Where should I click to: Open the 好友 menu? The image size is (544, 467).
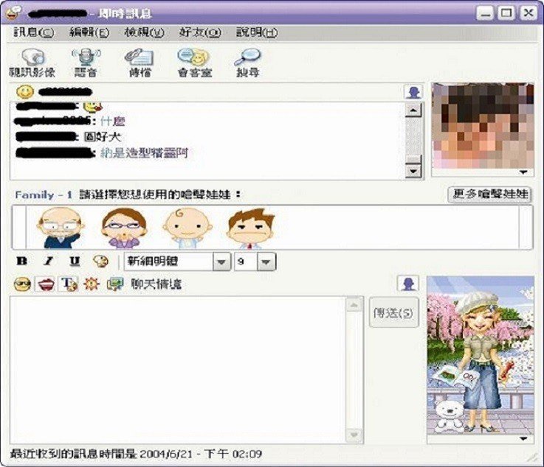[200, 32]
